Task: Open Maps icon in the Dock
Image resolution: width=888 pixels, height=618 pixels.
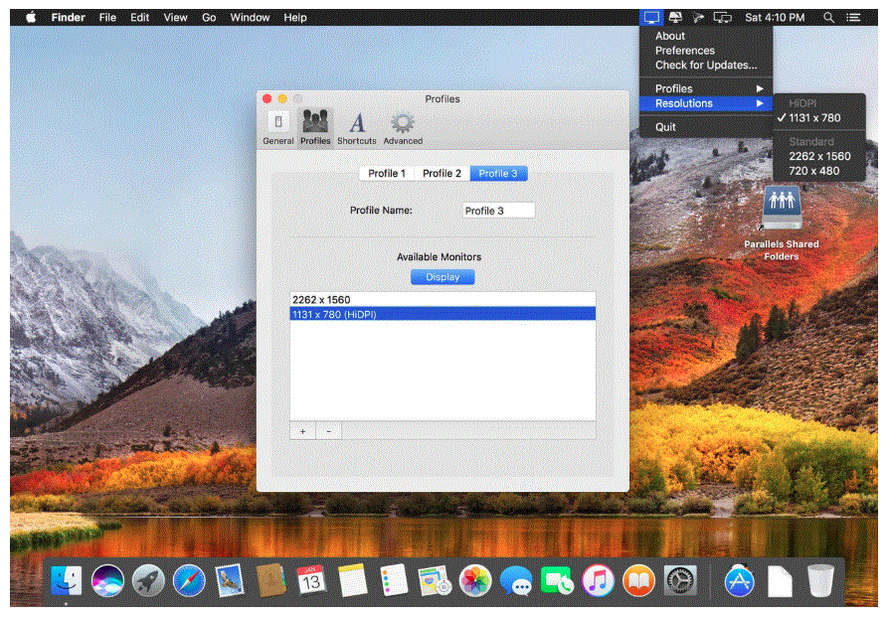Action: pyautogui.click(x=434, y=580)
